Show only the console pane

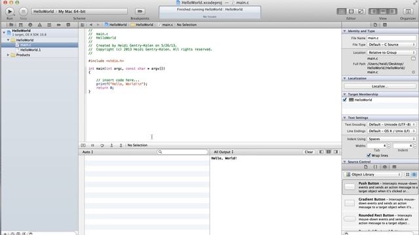(336, 152)
